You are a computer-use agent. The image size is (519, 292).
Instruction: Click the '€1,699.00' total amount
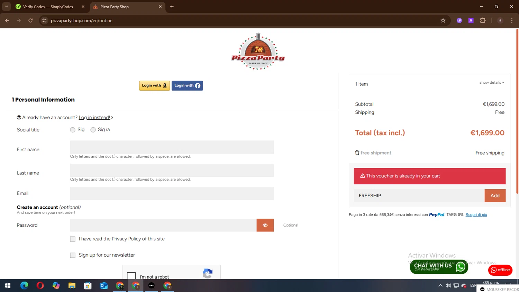coord(487,133)
